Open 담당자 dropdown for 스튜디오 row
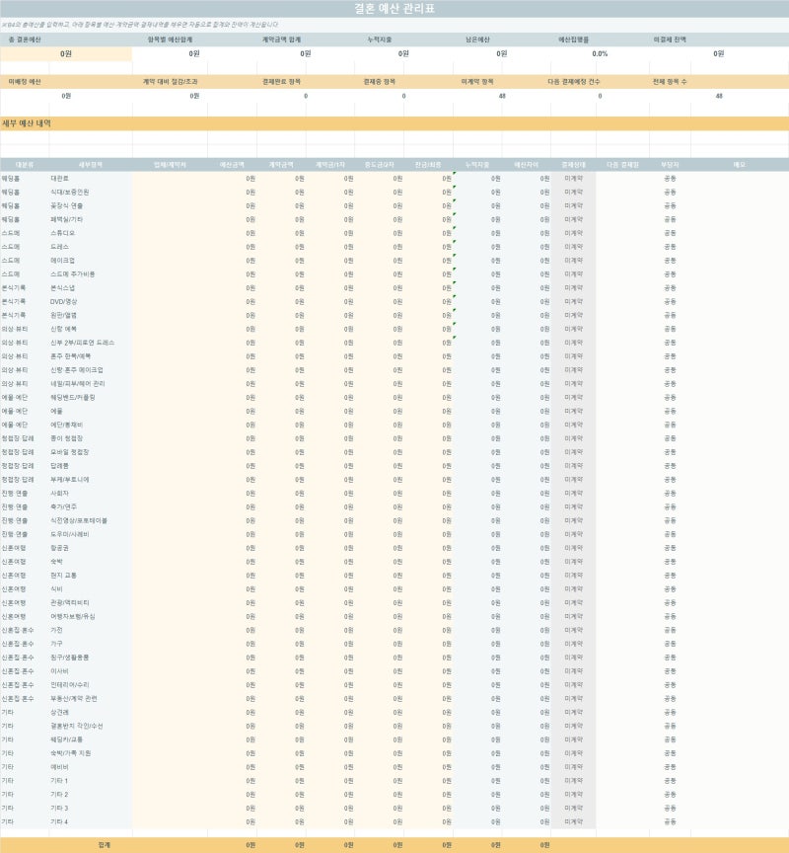 [x=670, y=233]
